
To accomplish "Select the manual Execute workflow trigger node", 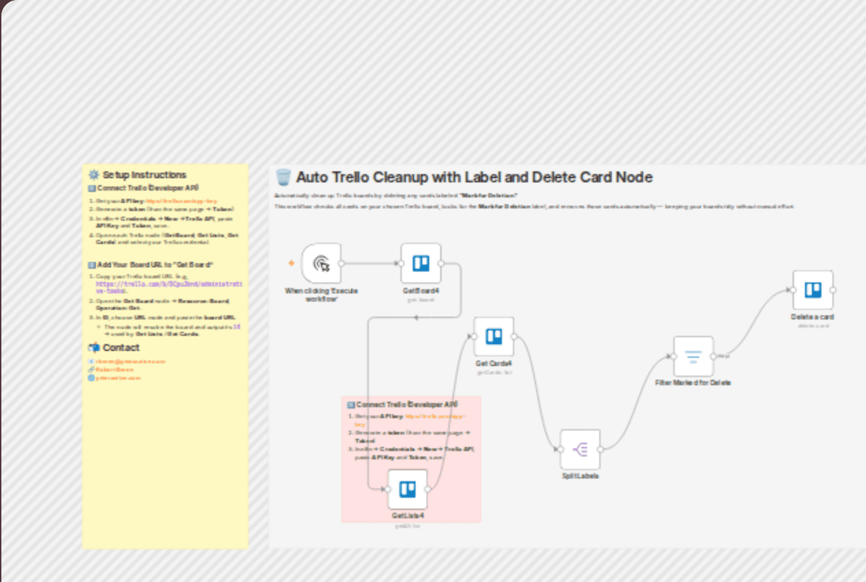I will (321, 263).
